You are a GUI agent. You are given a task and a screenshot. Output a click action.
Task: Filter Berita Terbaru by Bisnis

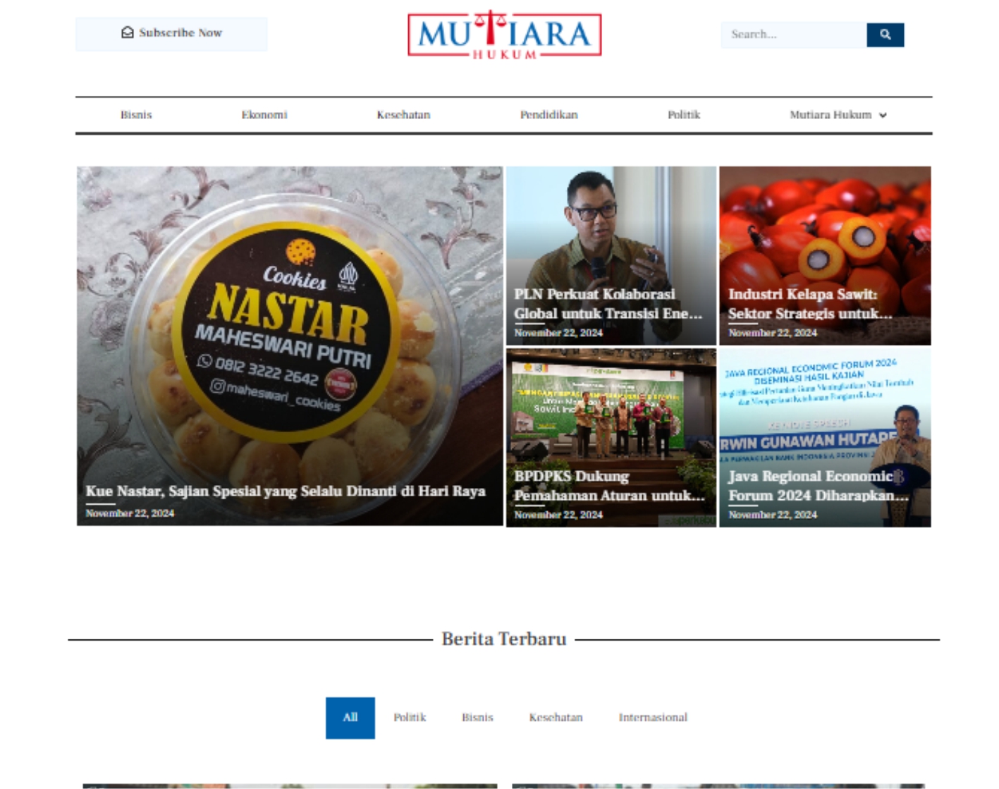[x=477, y=718]
